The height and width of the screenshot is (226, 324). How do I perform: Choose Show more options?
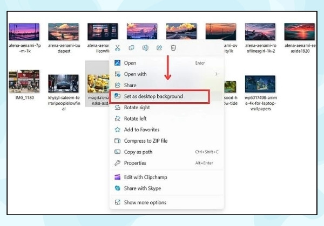coord(166,202)
